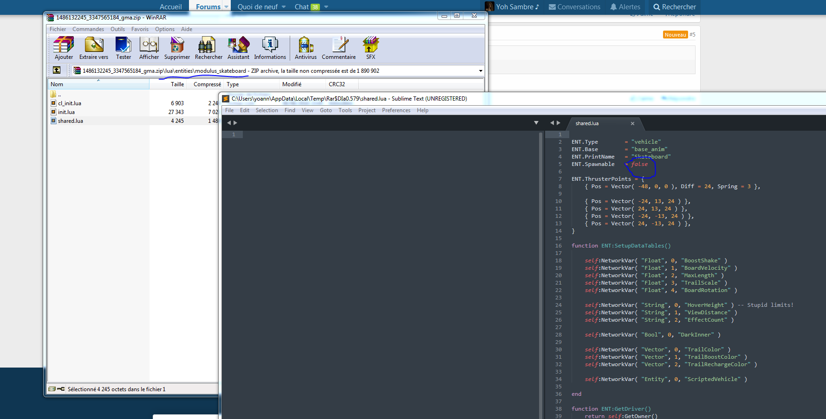Sort files by the Nom column

98,84
